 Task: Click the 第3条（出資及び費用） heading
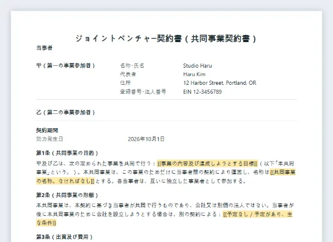click(x=64, y=237)
